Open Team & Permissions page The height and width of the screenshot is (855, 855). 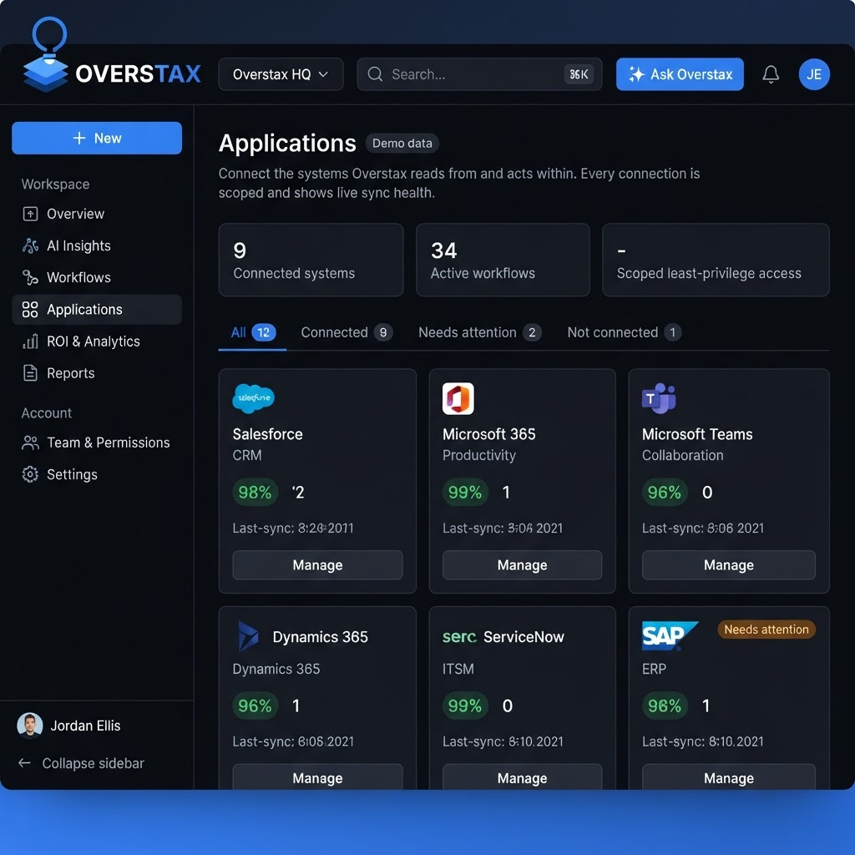[x=97, y=443]
